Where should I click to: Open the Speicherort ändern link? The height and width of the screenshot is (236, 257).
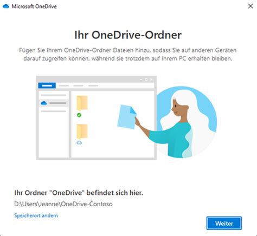click(36, 215)
